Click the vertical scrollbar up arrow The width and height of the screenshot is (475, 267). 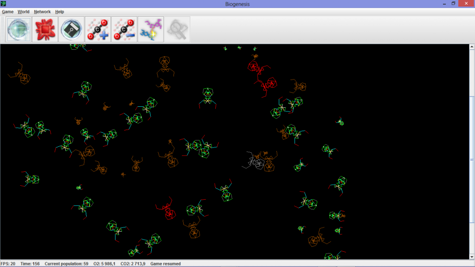(x=472, y=47)
